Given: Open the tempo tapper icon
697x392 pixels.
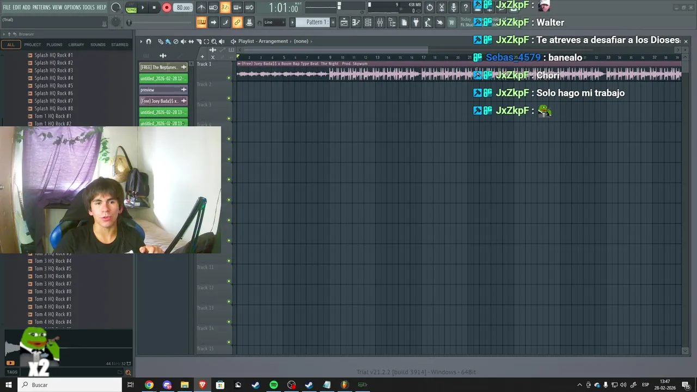Looking at the screenshot, I should pos(428,22).
